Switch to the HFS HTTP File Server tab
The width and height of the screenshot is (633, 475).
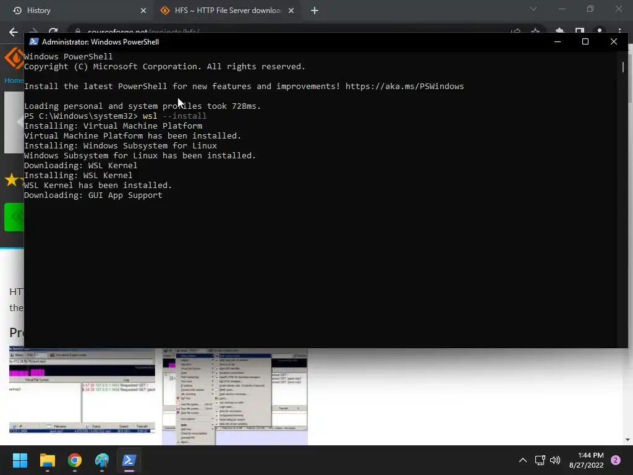click(x=227, y=11)
